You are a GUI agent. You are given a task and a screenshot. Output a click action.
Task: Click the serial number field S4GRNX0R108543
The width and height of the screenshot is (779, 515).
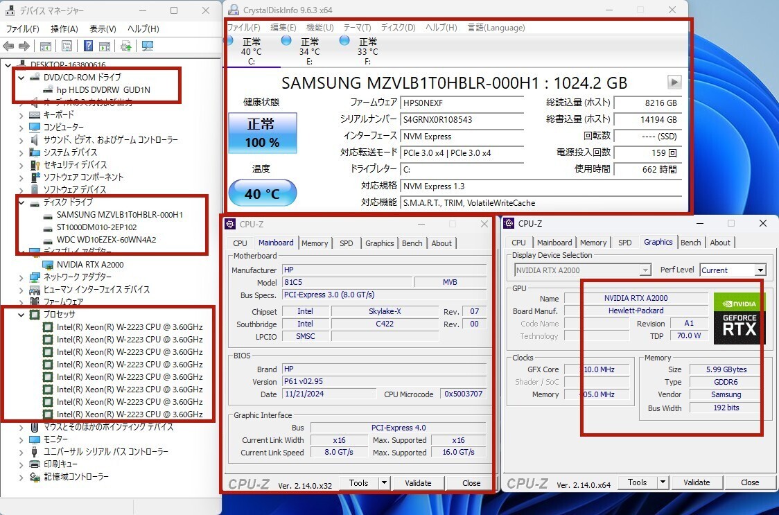tap(462, 119)
